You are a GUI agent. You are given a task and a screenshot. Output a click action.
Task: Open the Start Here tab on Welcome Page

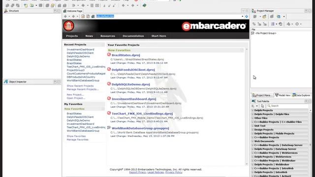tap(158, 36)
